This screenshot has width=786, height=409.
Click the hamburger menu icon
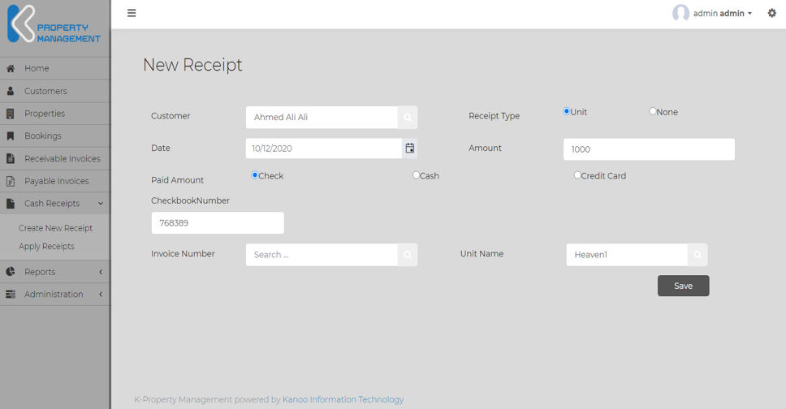132,13
